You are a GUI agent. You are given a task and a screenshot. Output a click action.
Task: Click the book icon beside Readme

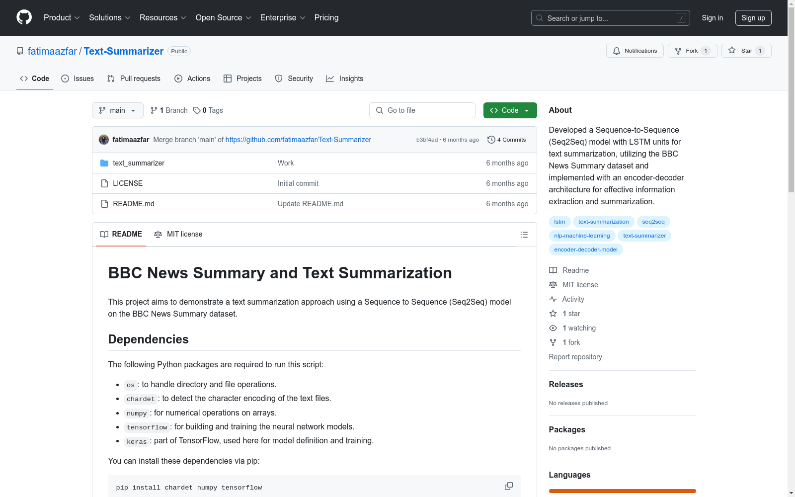553,270
